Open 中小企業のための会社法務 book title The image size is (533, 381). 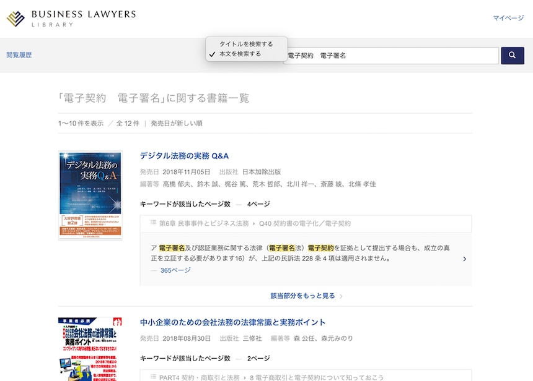coord(232,322)
